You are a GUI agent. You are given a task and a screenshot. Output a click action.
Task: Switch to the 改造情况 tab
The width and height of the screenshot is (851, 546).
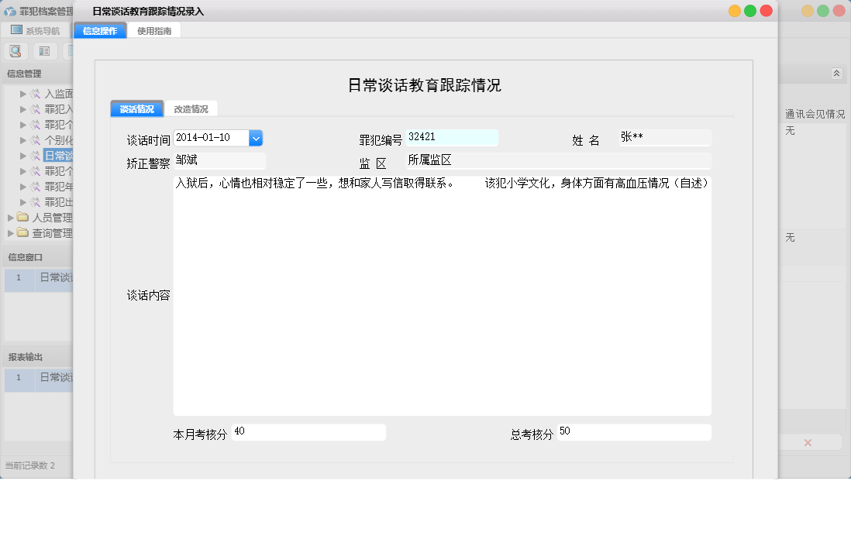pyautogui.click(x=191, y=109)
